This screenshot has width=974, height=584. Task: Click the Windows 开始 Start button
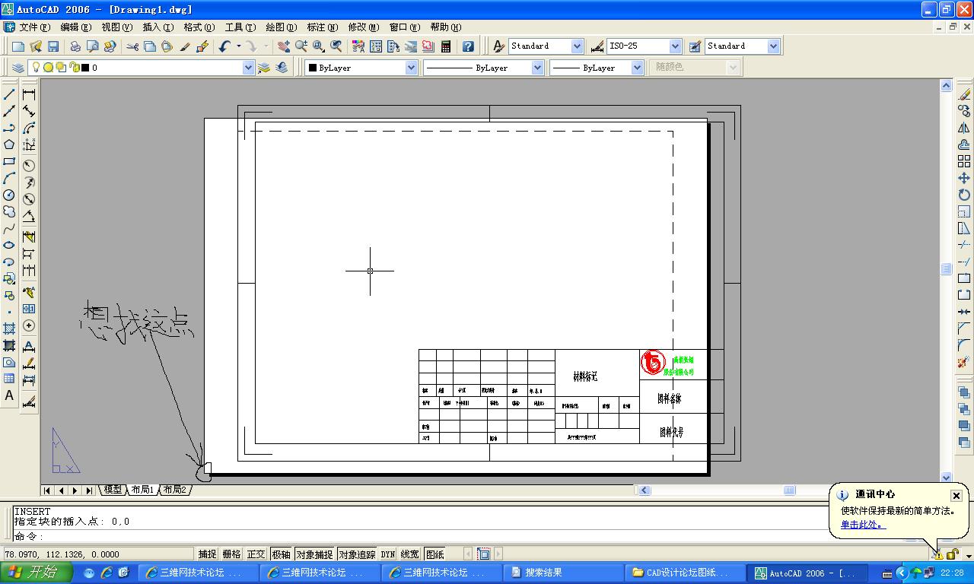click(36, 573)
